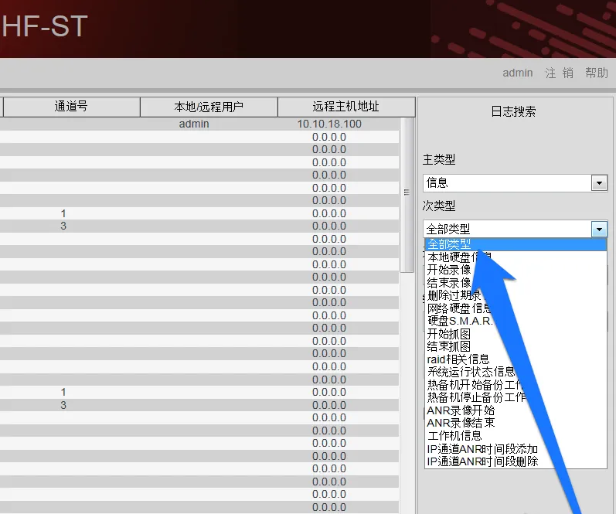616x514 pixels.
Task: Click the admin username link
Action: [518, 73]
